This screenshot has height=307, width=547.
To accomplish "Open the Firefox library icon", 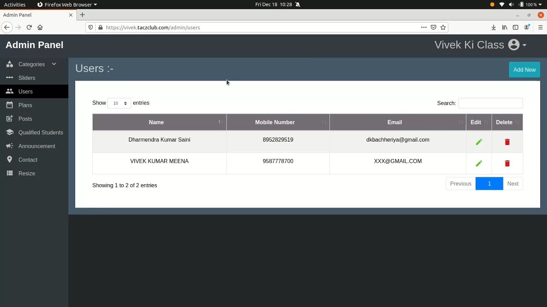I will tap(505, 27).
